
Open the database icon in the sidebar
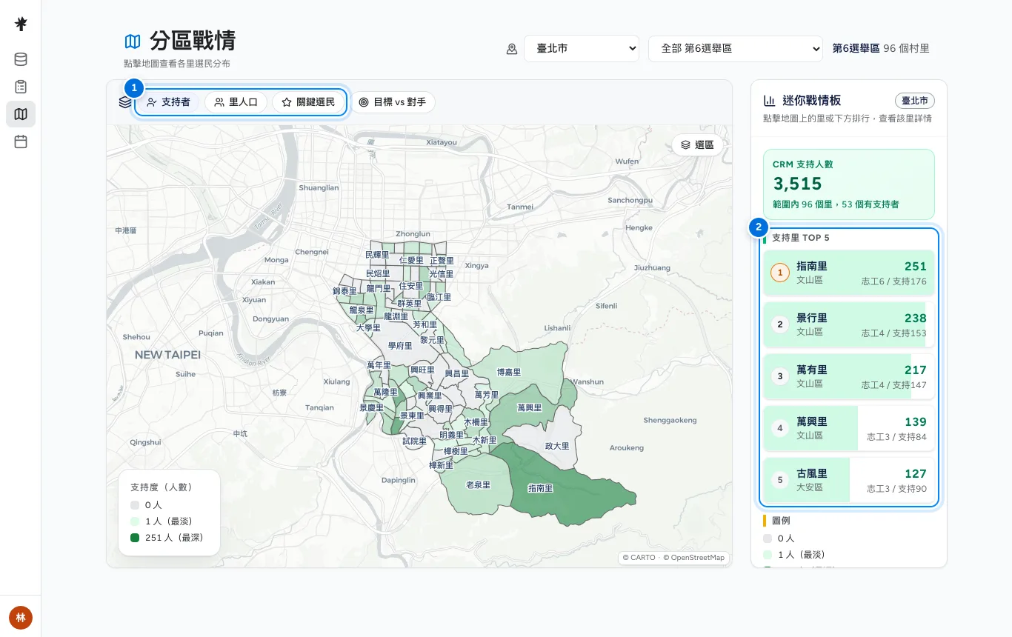click(21, 59)
